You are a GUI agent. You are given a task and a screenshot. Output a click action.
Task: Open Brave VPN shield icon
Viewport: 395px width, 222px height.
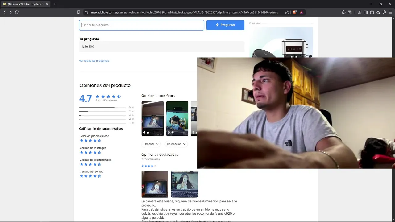(384, 12)
